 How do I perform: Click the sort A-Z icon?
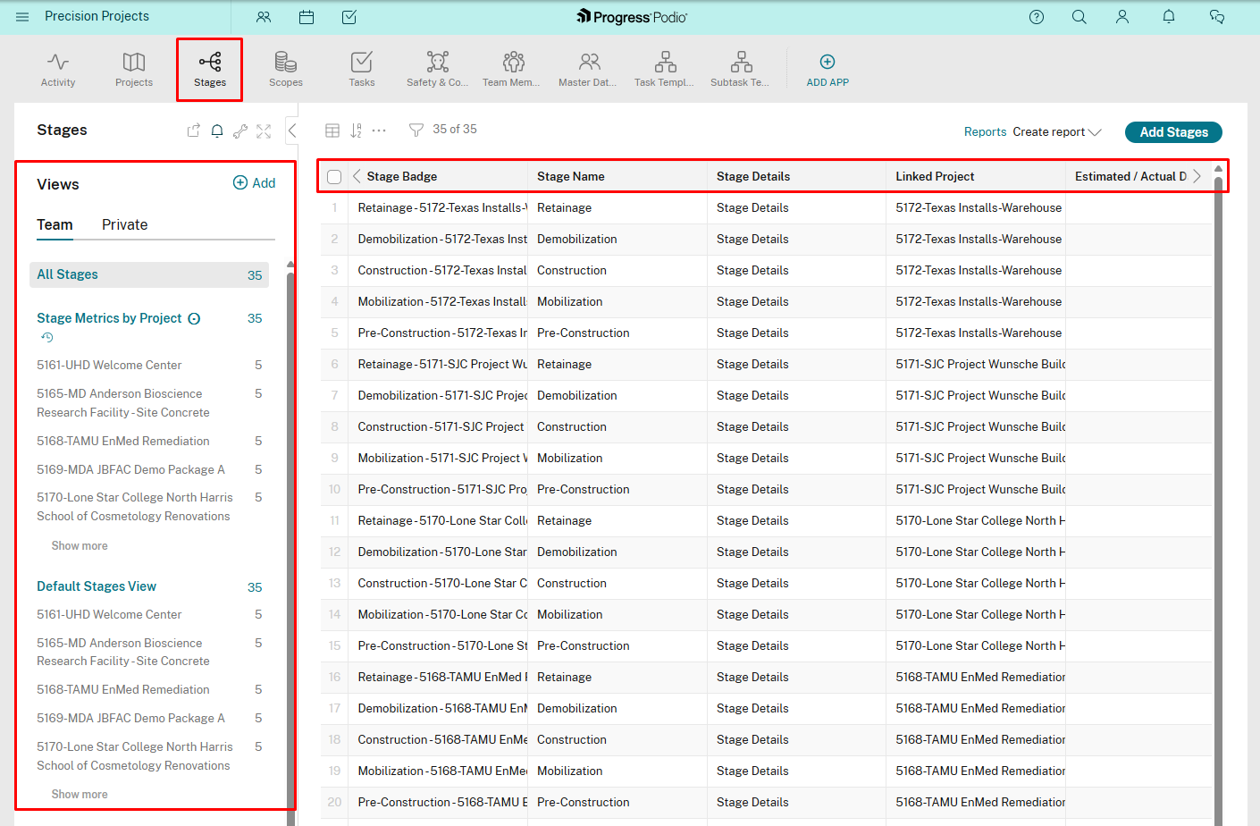(356, 129)
